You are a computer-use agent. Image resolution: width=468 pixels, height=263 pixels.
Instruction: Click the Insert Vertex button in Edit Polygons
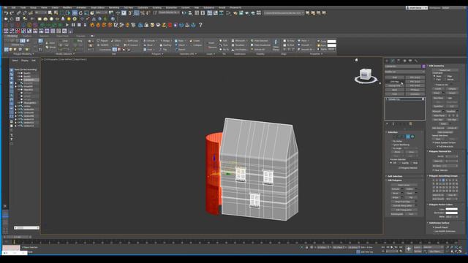404,185
